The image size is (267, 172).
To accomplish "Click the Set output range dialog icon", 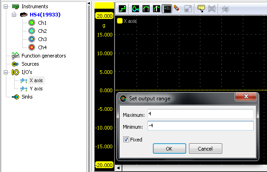I will coord(123,99).
